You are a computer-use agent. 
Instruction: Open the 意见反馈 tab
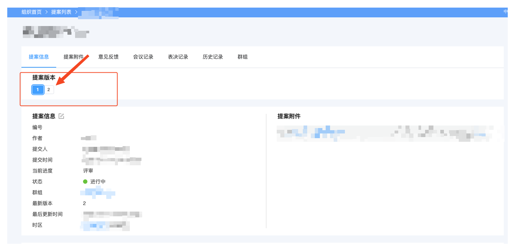click(108, 57)
